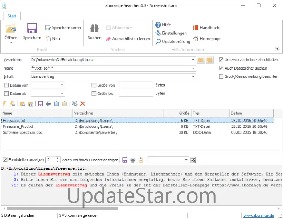Open the dropdown beside the preview search icon
The image size is (283, 219).
pos(186,160)
